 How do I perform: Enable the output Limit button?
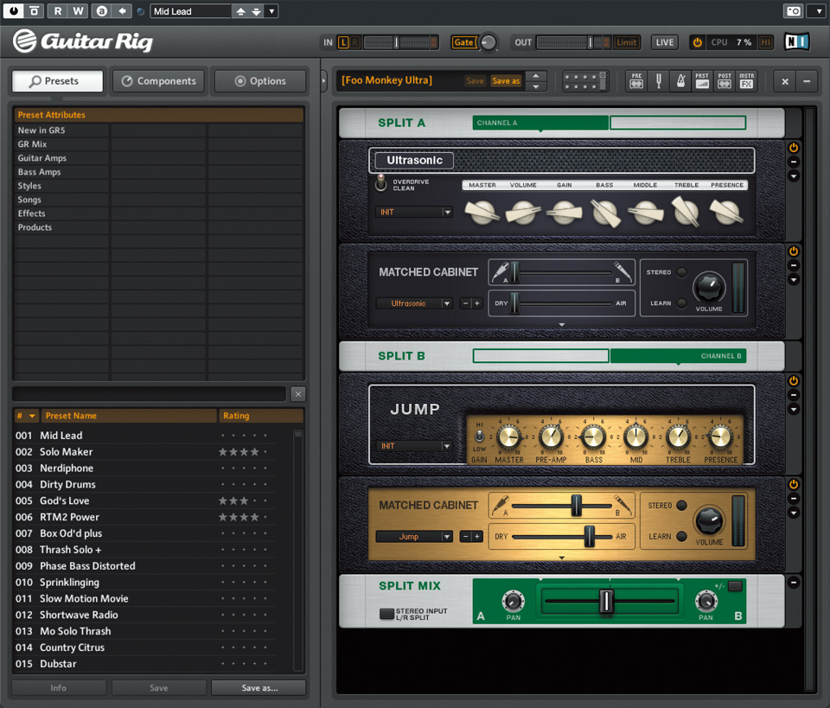(x=626, y=42)
